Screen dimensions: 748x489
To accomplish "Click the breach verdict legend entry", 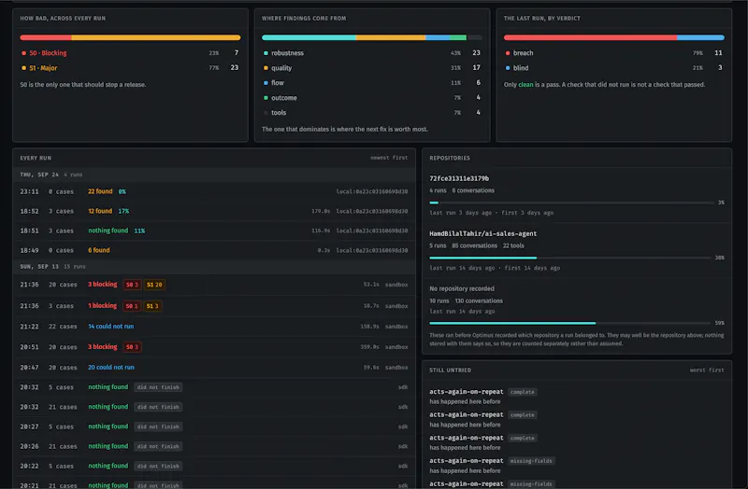I will (613, 53).
